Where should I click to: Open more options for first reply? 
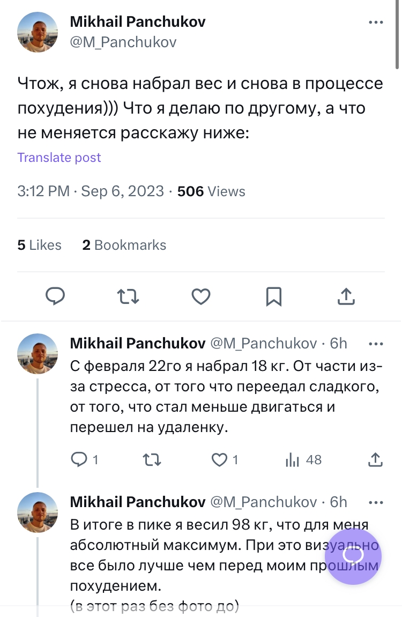pyautogui.click(x=375, y=343)
